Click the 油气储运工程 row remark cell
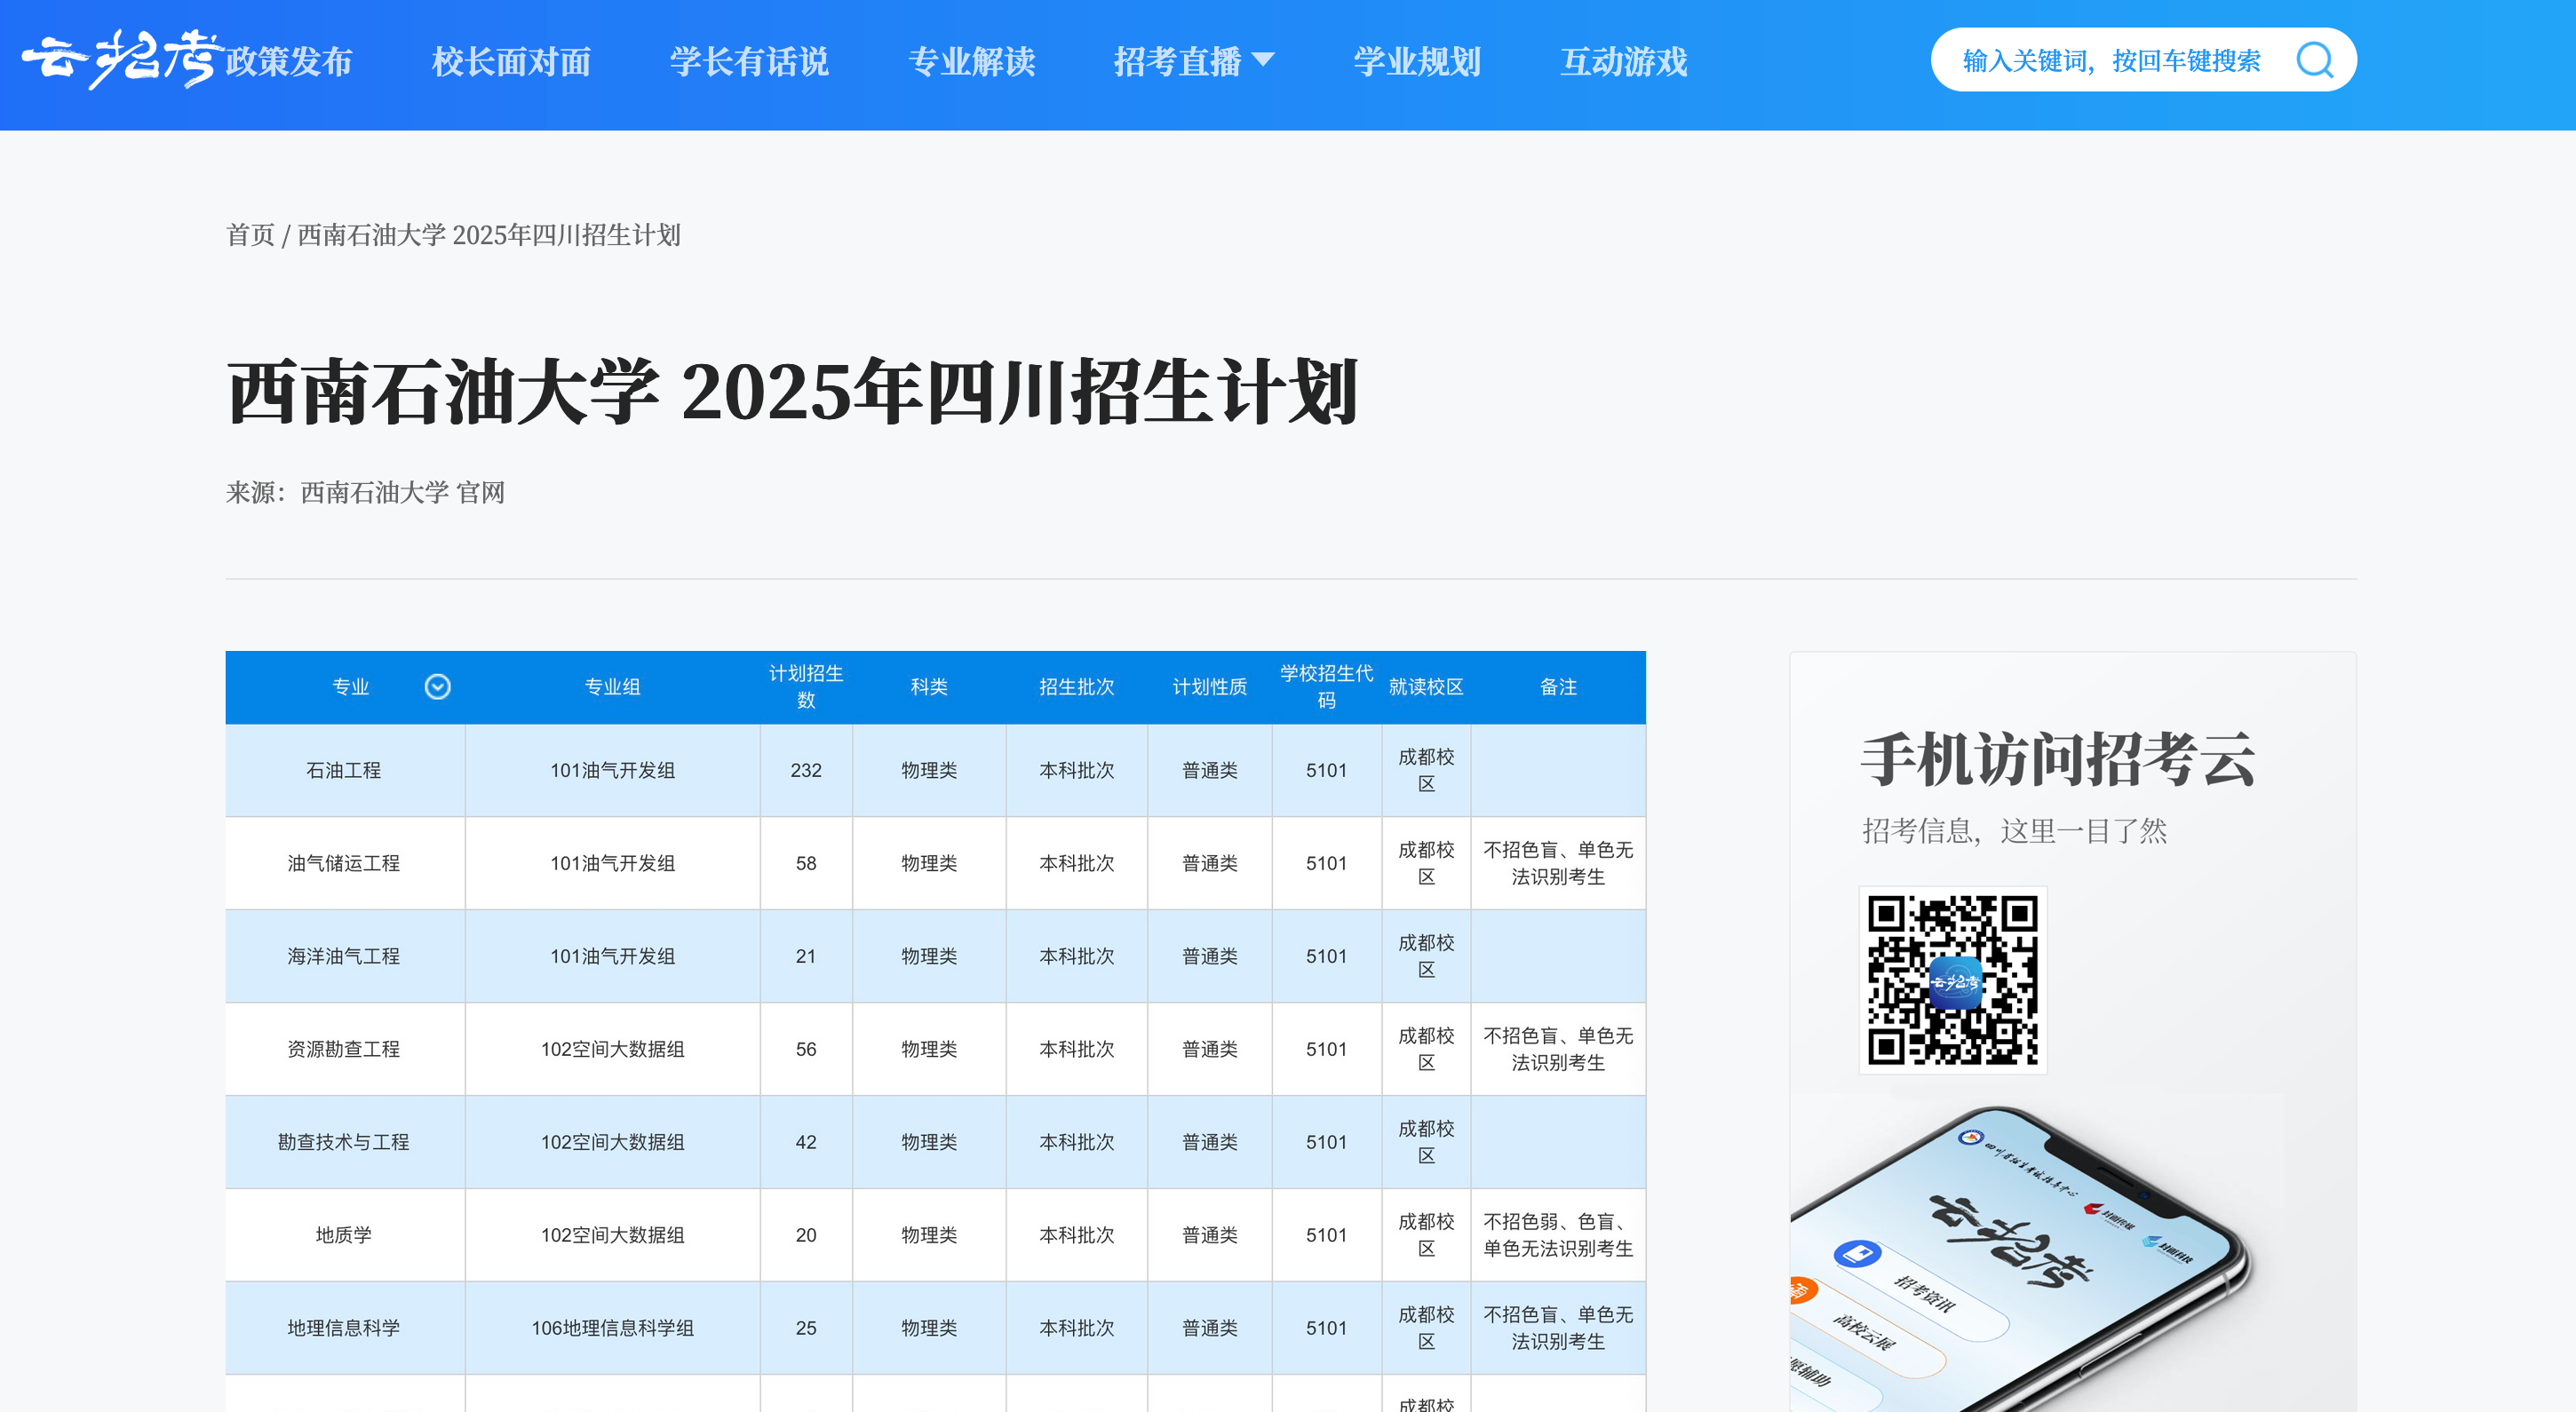Screen dimensions: 2576x1412 [1558, 863]
